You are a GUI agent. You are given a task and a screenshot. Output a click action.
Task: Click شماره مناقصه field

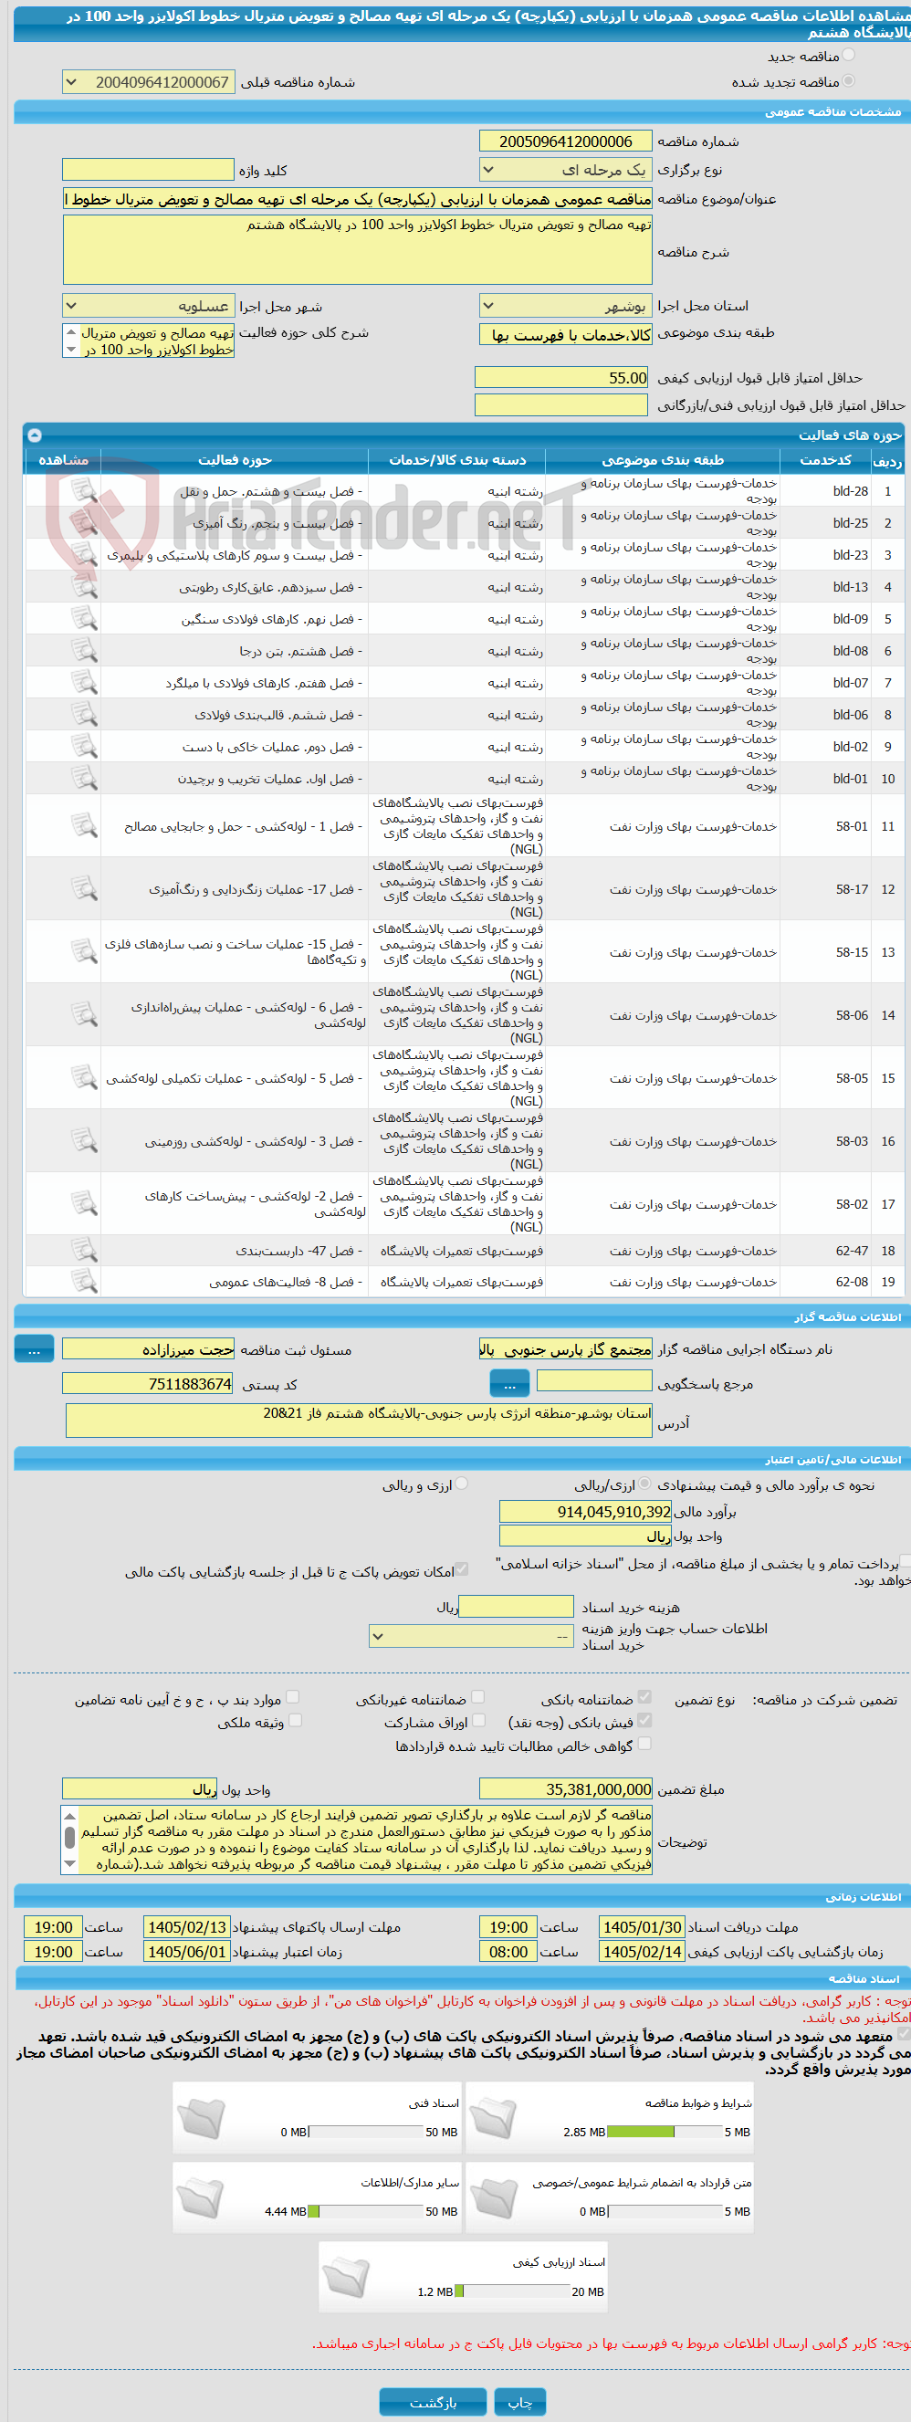click(565, 141)
